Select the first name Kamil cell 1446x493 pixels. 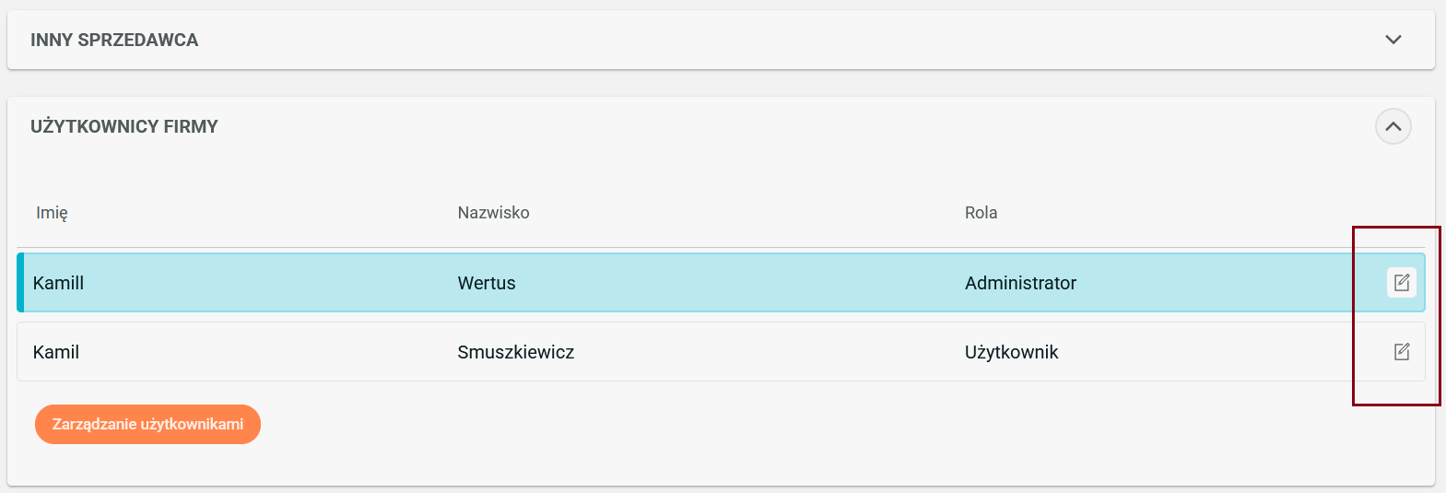coord(56,352)
